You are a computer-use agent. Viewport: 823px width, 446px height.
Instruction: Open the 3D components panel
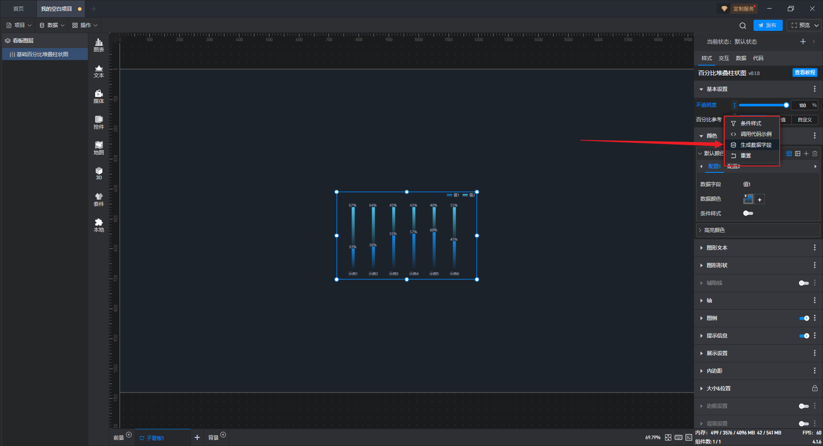99,173
